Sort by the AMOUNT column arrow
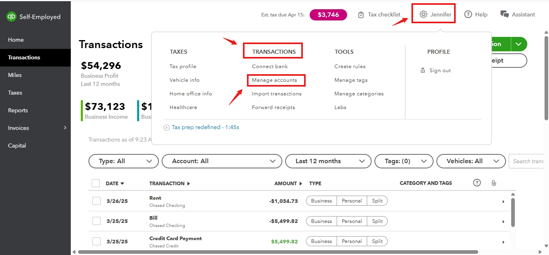The width and height of the screenshot is (549, 255). 300,184
